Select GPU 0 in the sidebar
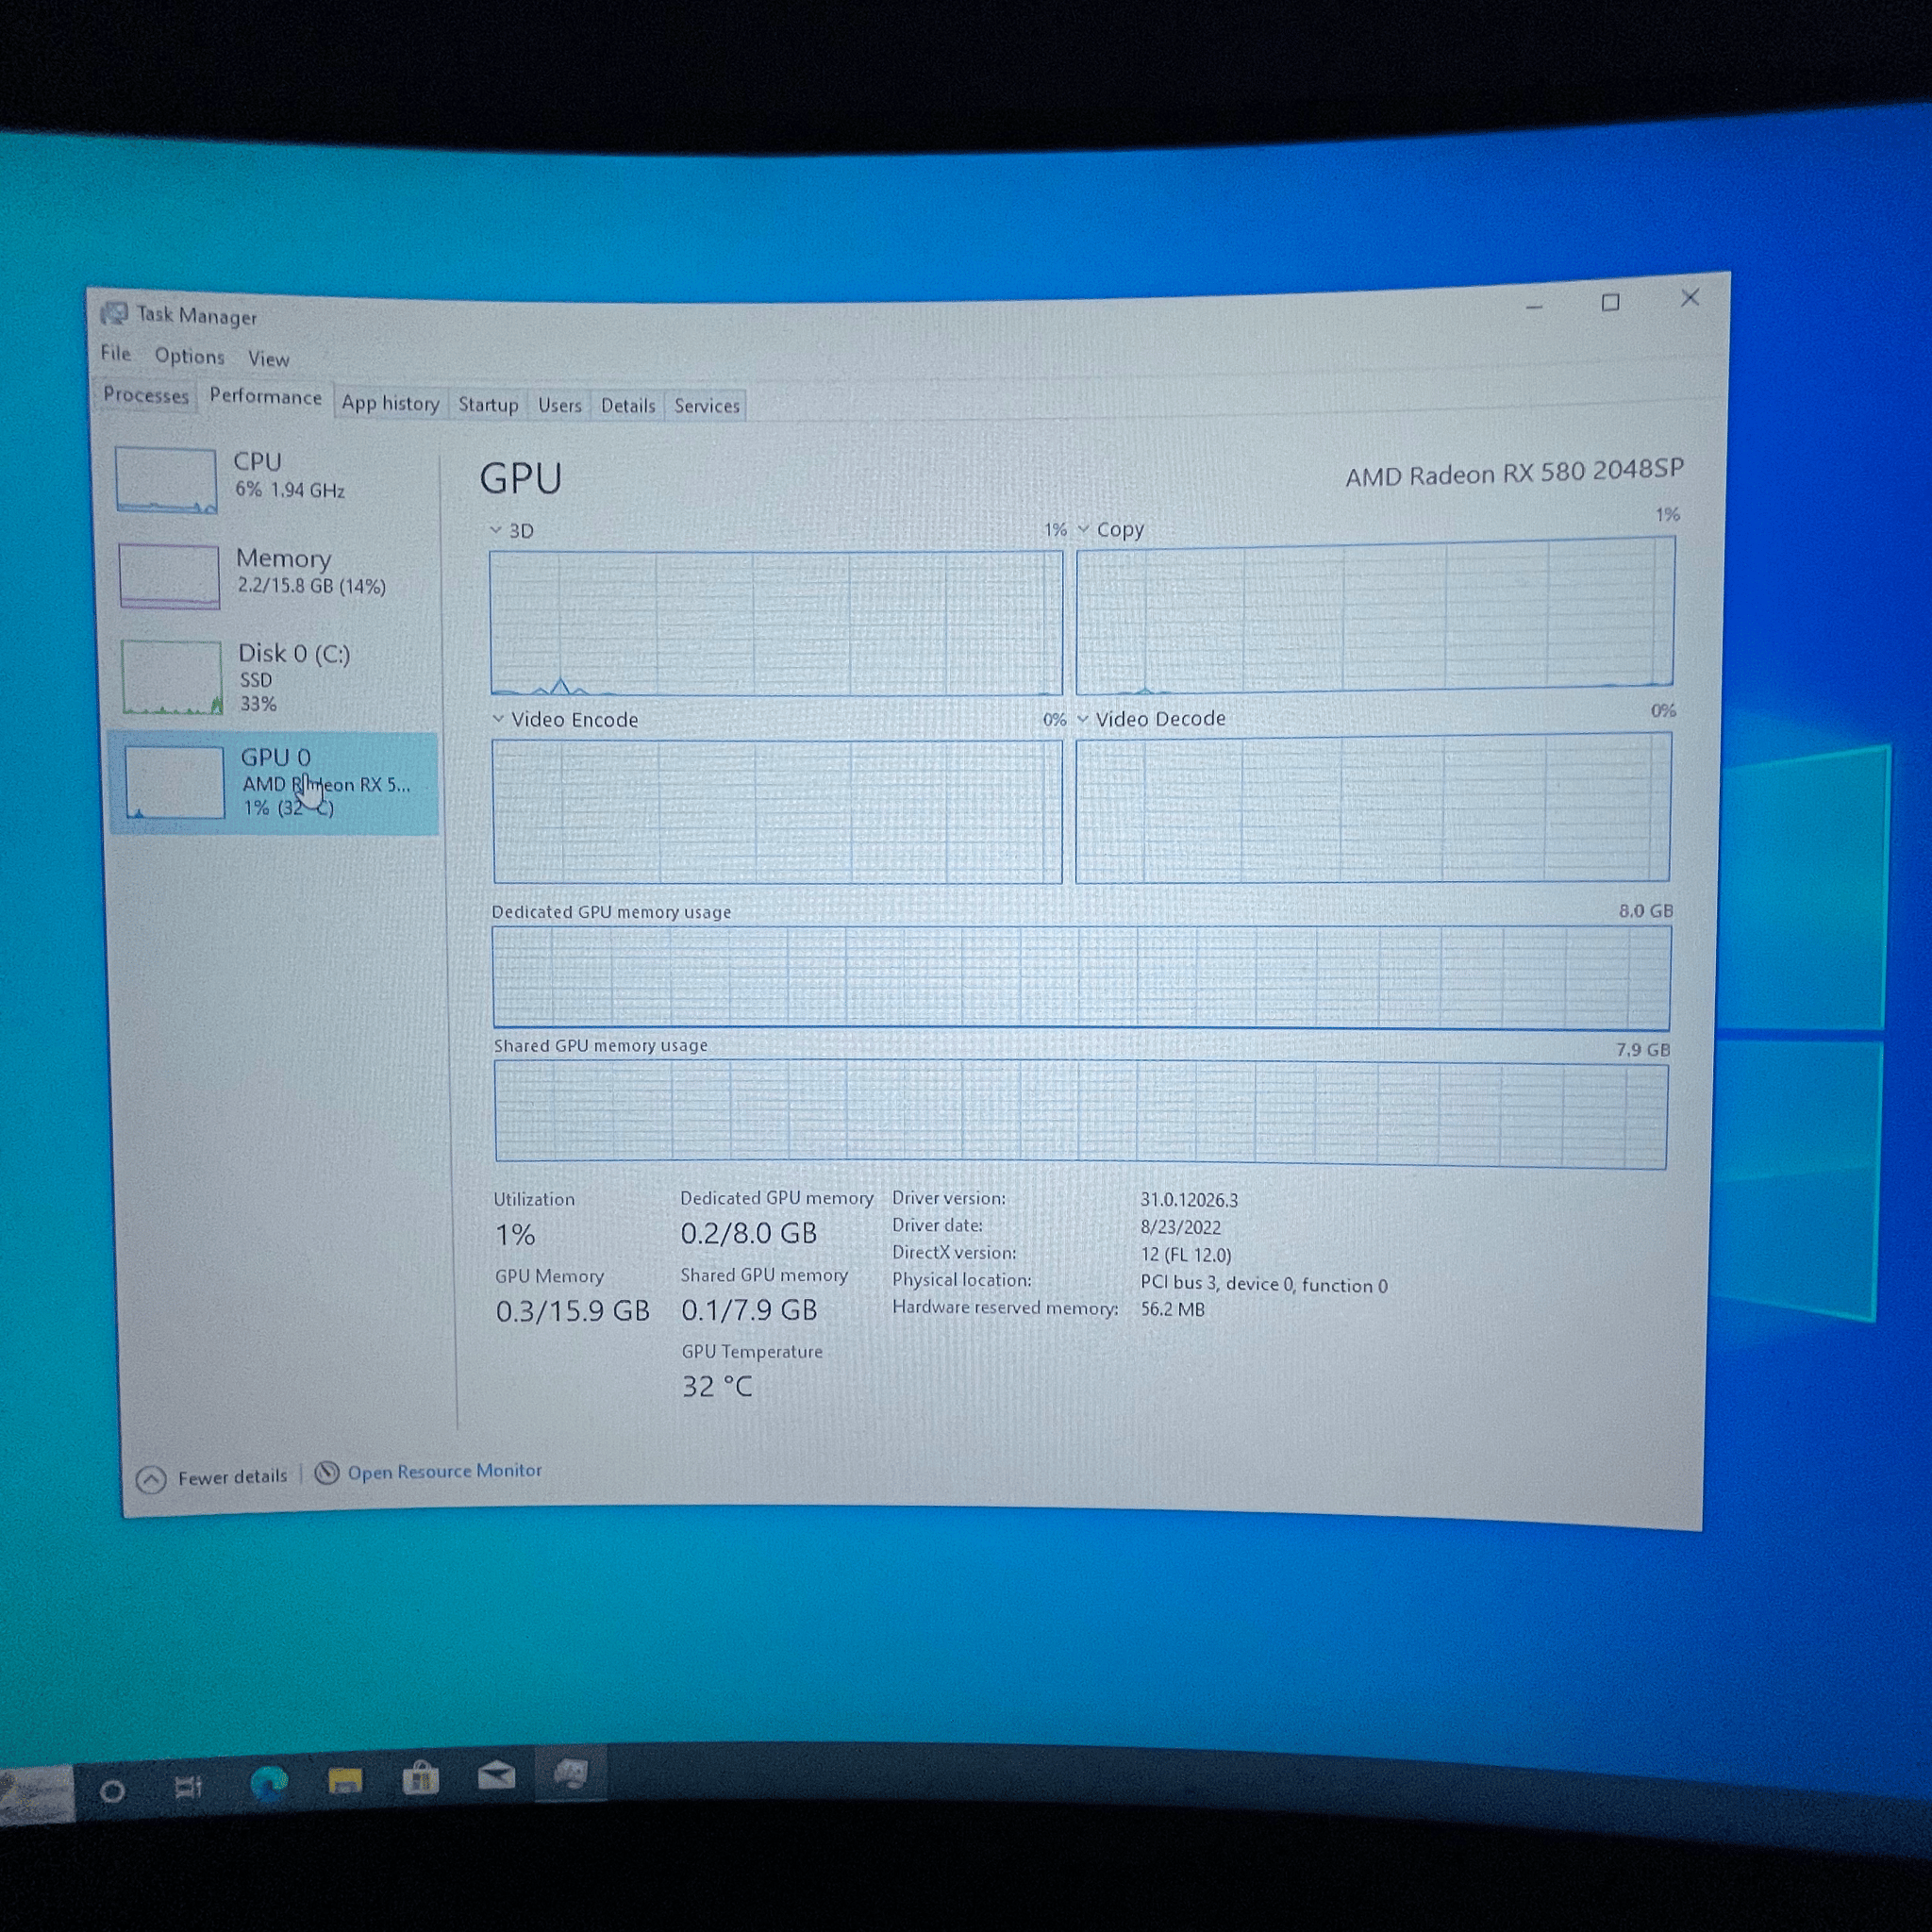Viewport: 1932px width, 1932px height. (274, 783)
